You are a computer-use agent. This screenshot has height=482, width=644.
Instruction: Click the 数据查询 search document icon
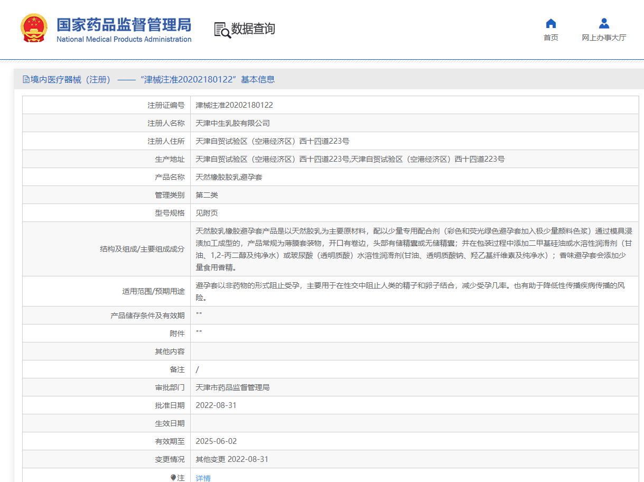[222, 30]
